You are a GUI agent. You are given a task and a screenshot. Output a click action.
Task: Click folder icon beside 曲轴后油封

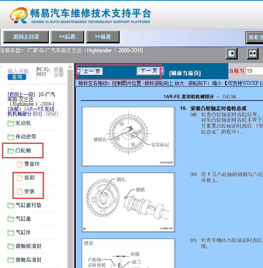[10, 260]
